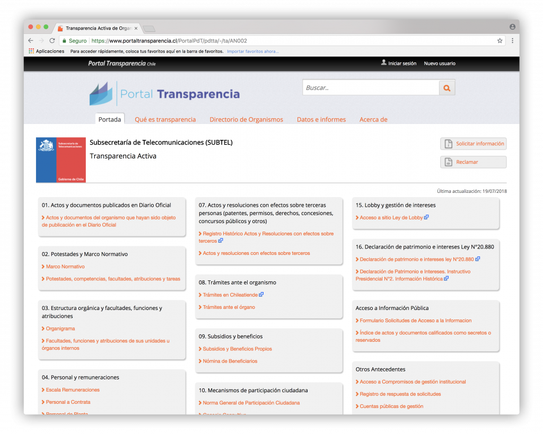Open Índice de actos calificados como secretos
The height and width of the screenshot is (434, 543).
pos(423,336)
